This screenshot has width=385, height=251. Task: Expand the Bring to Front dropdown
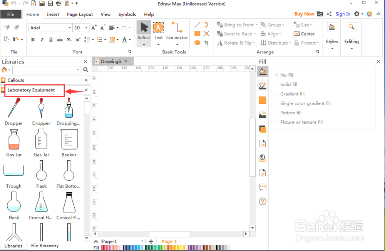[256, 25]
